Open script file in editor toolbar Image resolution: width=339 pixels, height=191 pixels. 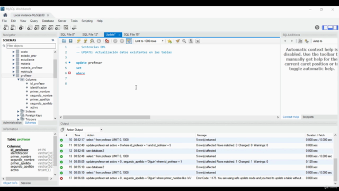pos(64,41)
